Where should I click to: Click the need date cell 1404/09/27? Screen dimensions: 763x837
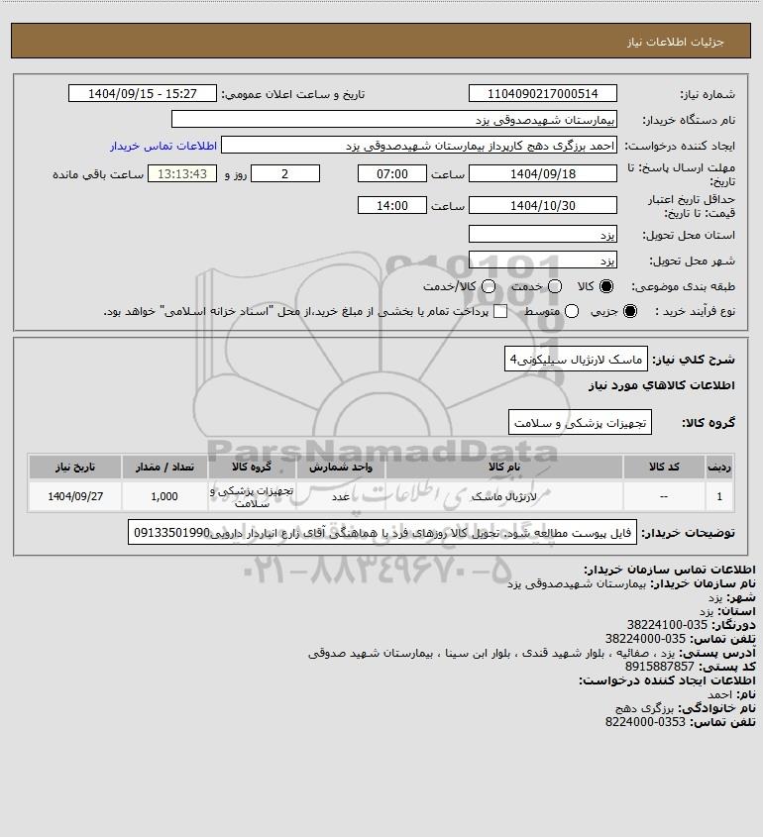point(75,496)
